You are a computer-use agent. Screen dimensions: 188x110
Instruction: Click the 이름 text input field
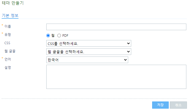click(x=116, y=27)
